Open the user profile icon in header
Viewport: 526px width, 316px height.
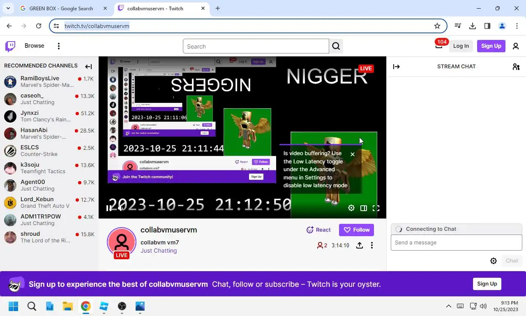[516, 46]
